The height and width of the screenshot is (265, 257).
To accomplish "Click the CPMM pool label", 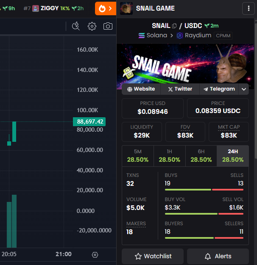I will point(223,36).
